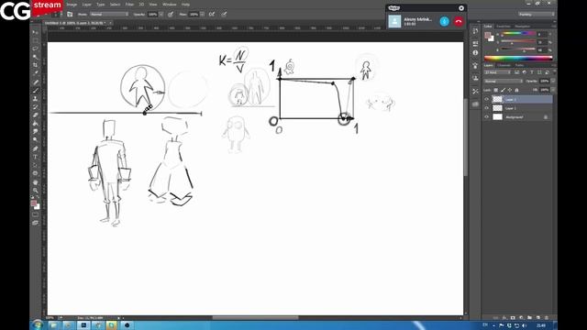Select the Dodge tool

coord(35,140)
